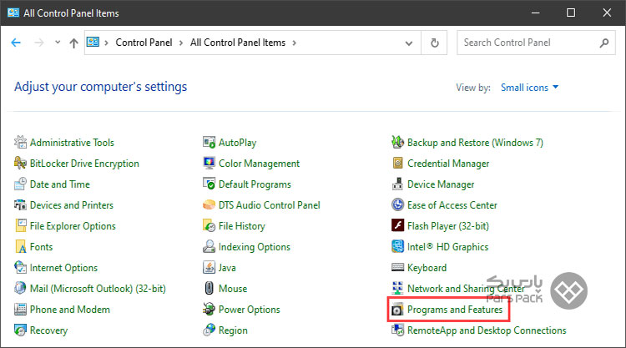This screenshot has height=348, width=626.
Task: Open the Flash Player icon
Action: (x=397, y=225)
